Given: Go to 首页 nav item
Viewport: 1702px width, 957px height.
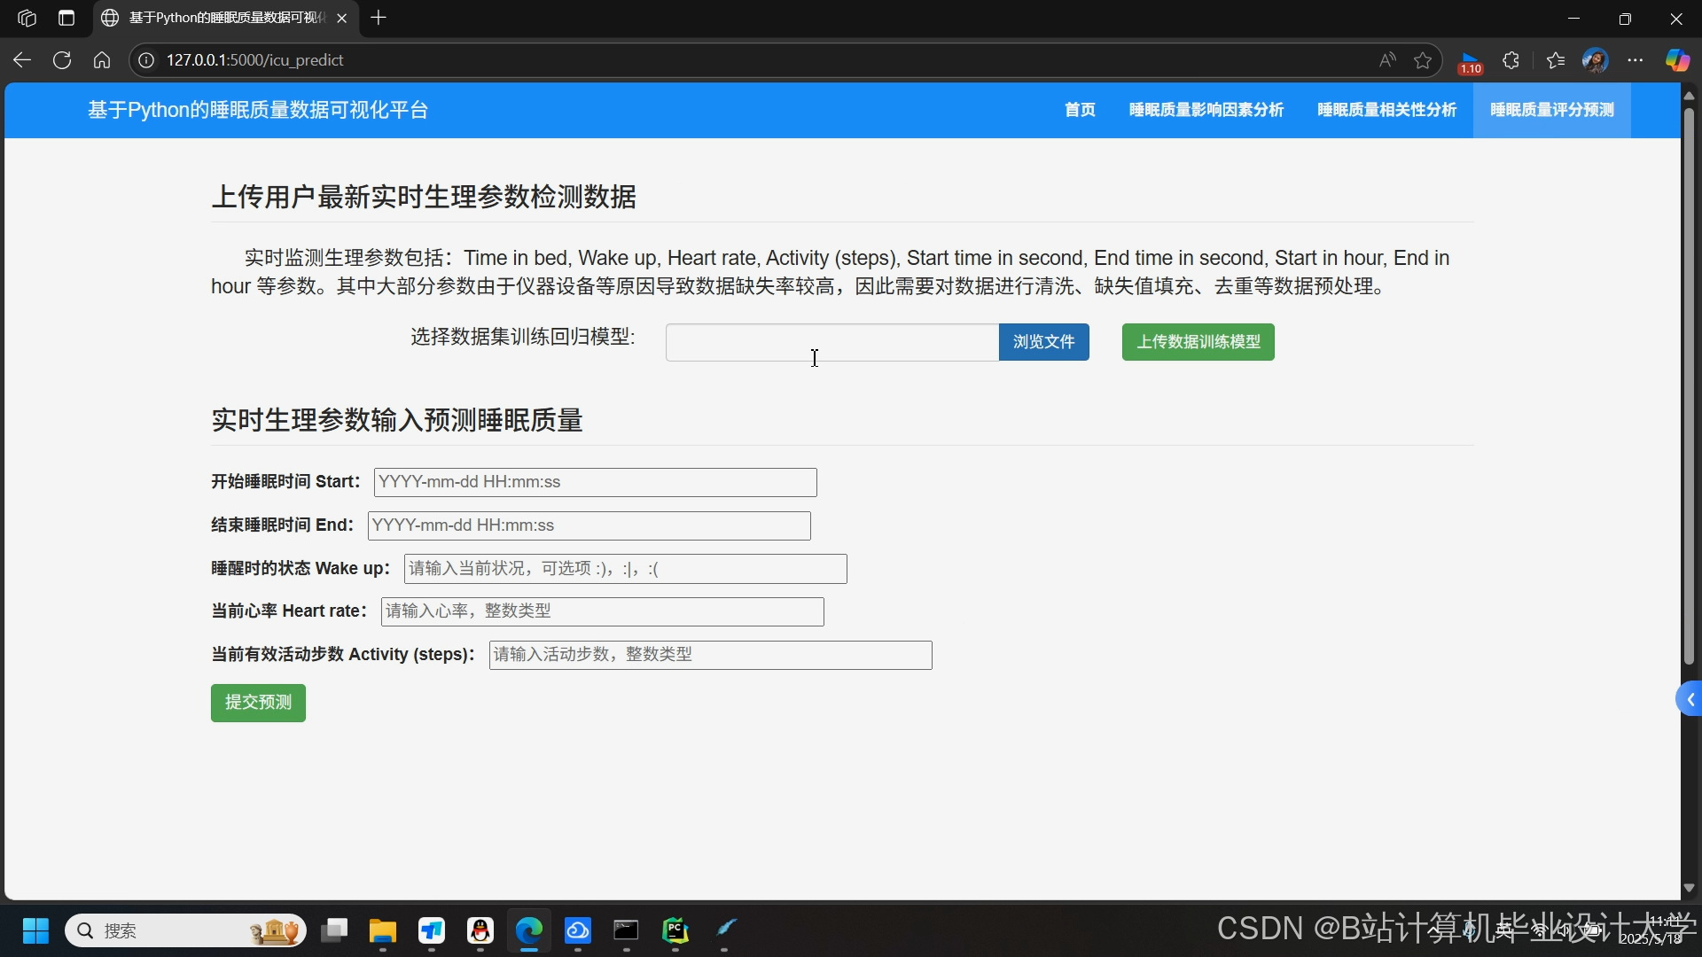Looking at the screenshot, I should tap(1080, 110).
